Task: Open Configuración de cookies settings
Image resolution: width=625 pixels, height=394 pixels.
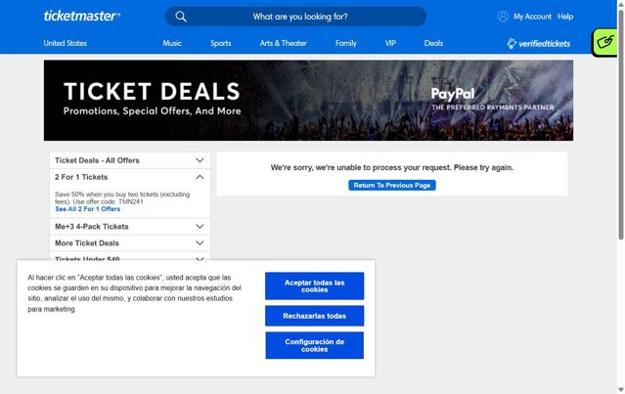Action: pyautogui.click(x=314, y=345)
